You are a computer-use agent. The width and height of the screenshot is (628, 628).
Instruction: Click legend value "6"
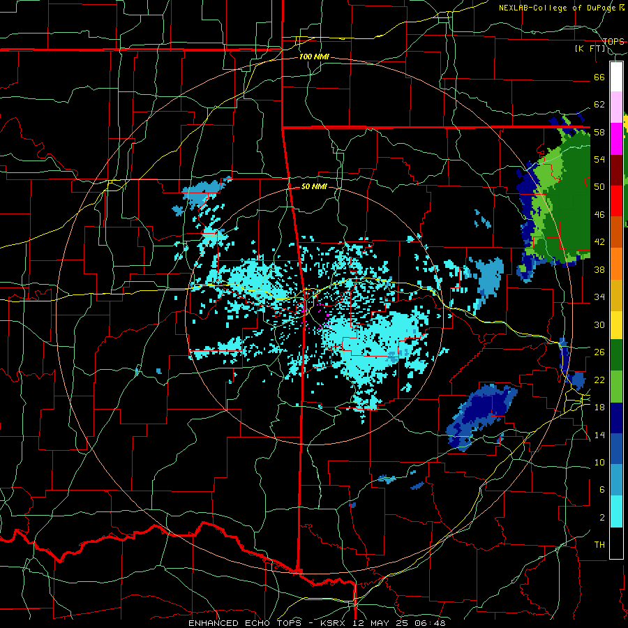click(x=602, y=491)
